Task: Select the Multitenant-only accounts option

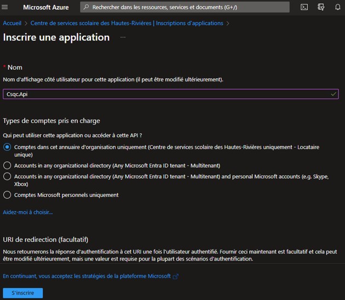Action: (7, 165)
